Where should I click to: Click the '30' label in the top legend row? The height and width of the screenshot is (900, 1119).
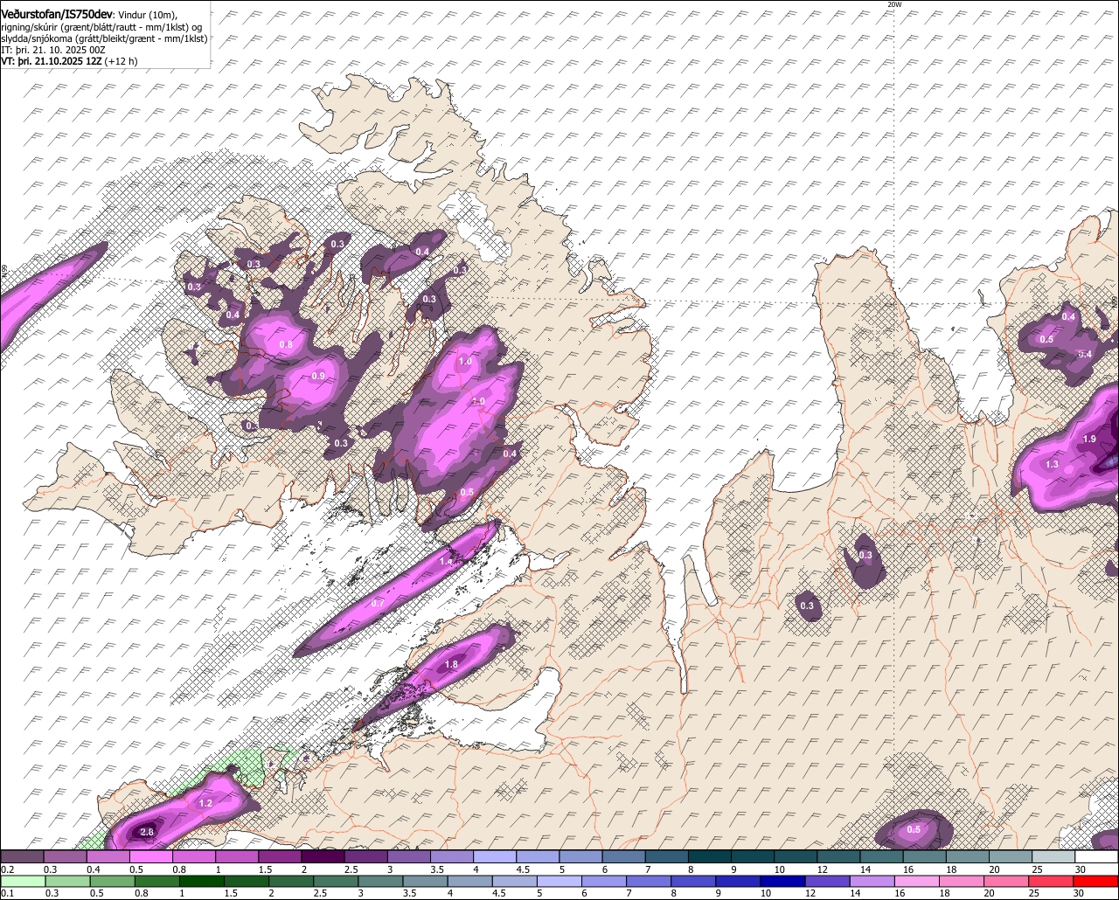click(1081, 869)
